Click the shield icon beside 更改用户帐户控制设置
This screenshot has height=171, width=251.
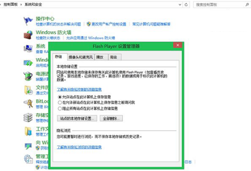tap(89, 24)
